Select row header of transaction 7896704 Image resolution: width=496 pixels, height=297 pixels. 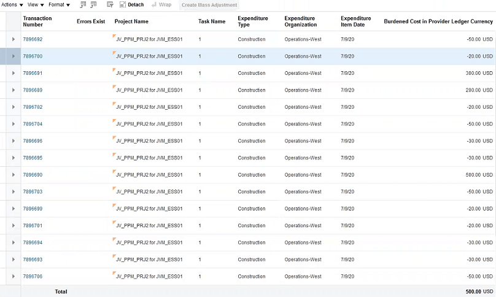click(x=3, y=124)
